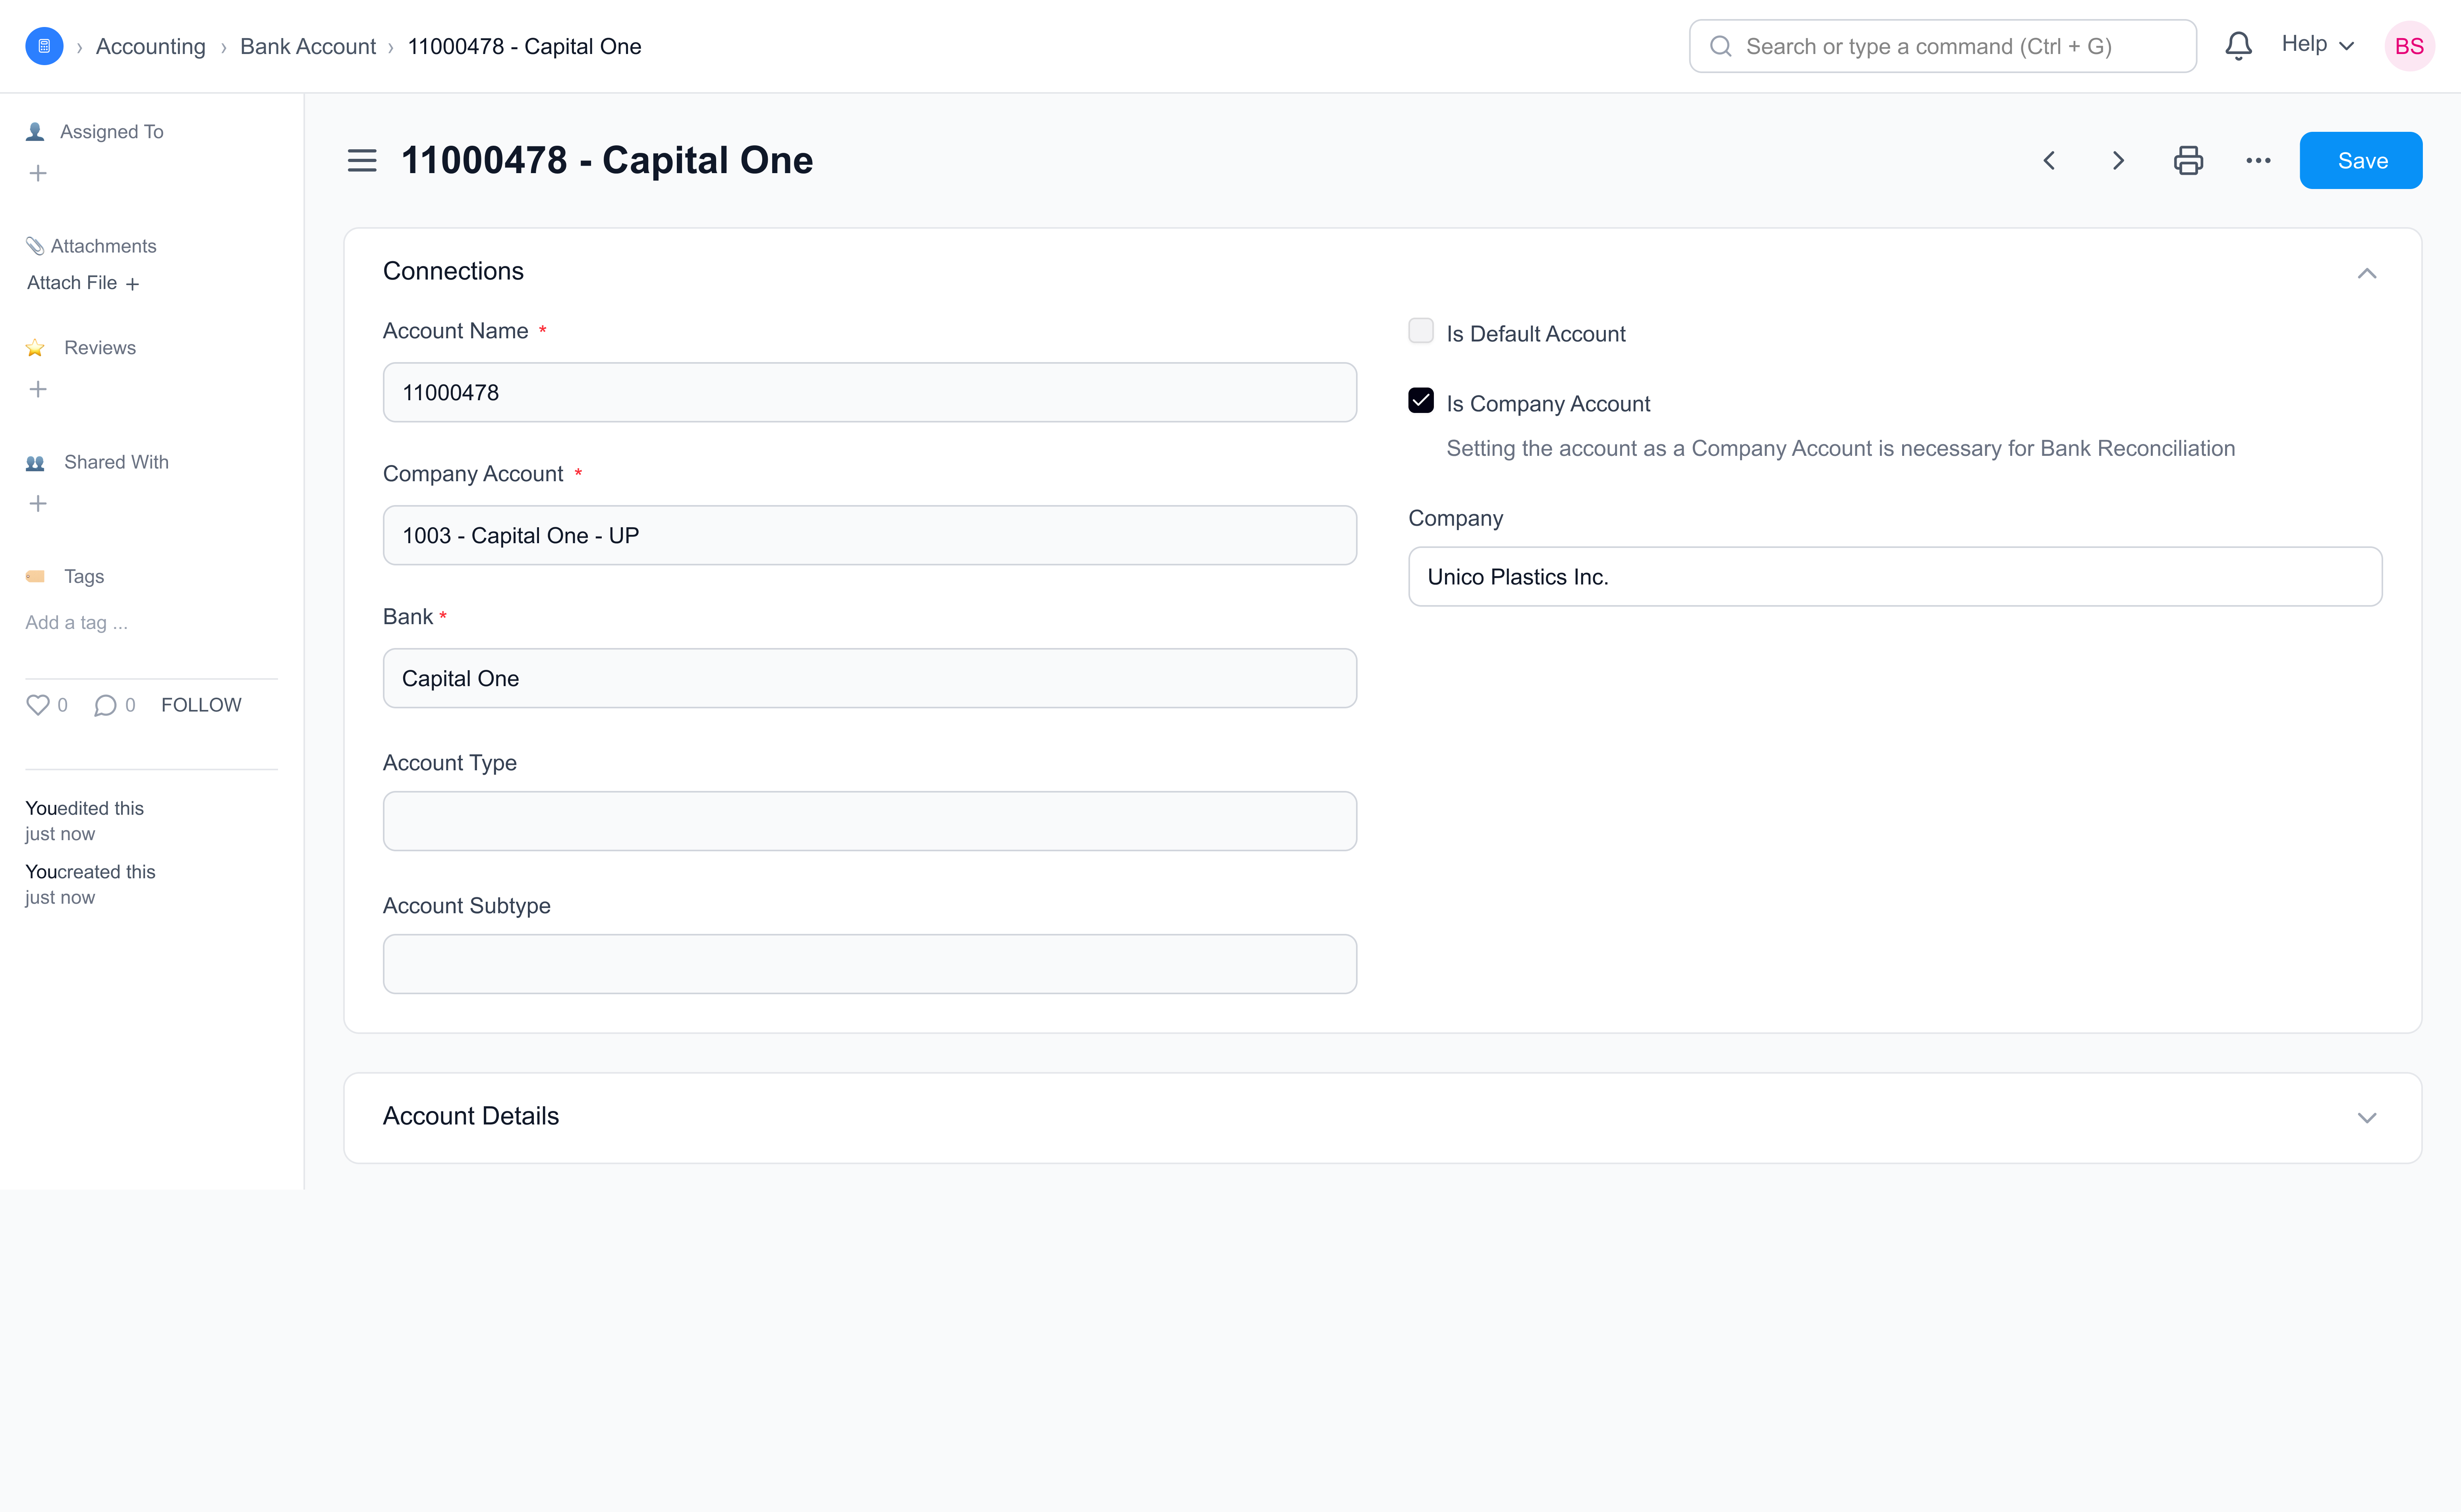The width and height of the screenshot is (2461, 1512).
Task: Open comments bubble icon
Action: click(x=105, y=705)
